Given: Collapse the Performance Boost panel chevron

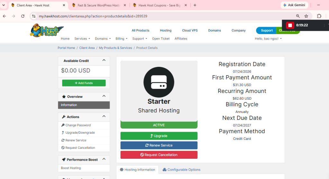Looking at the screenshot, I should click(x=104, y=159).
